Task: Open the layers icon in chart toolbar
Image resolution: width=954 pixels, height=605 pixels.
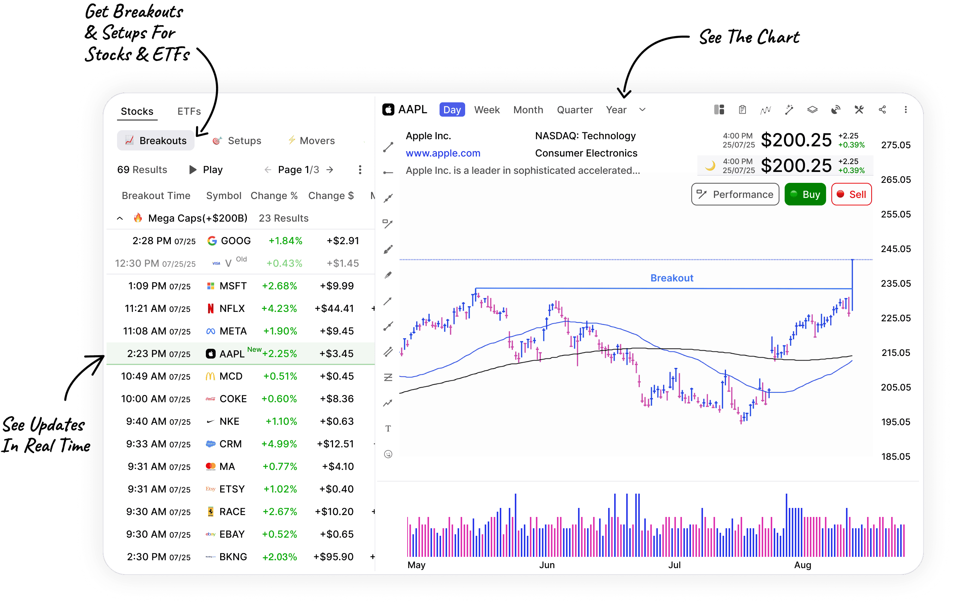Action: coord(812,110)
